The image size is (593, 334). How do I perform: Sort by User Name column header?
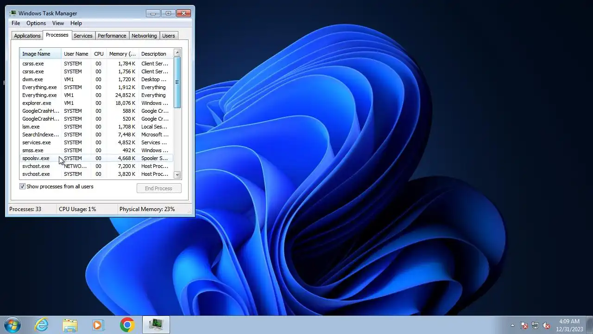click(x=76, y=54)
